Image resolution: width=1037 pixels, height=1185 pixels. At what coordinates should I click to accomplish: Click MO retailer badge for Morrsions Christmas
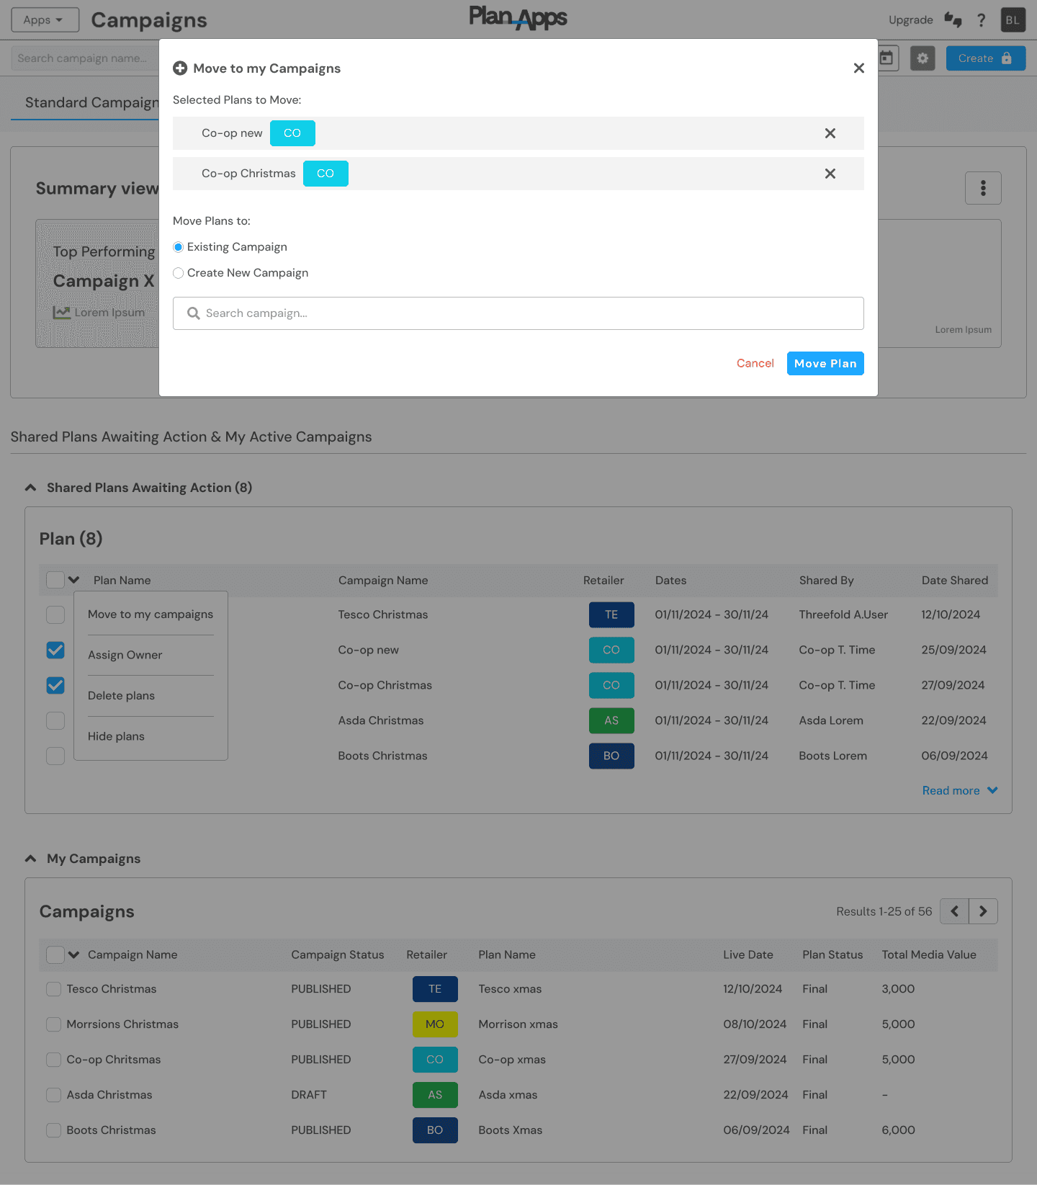pos(435,1024)
